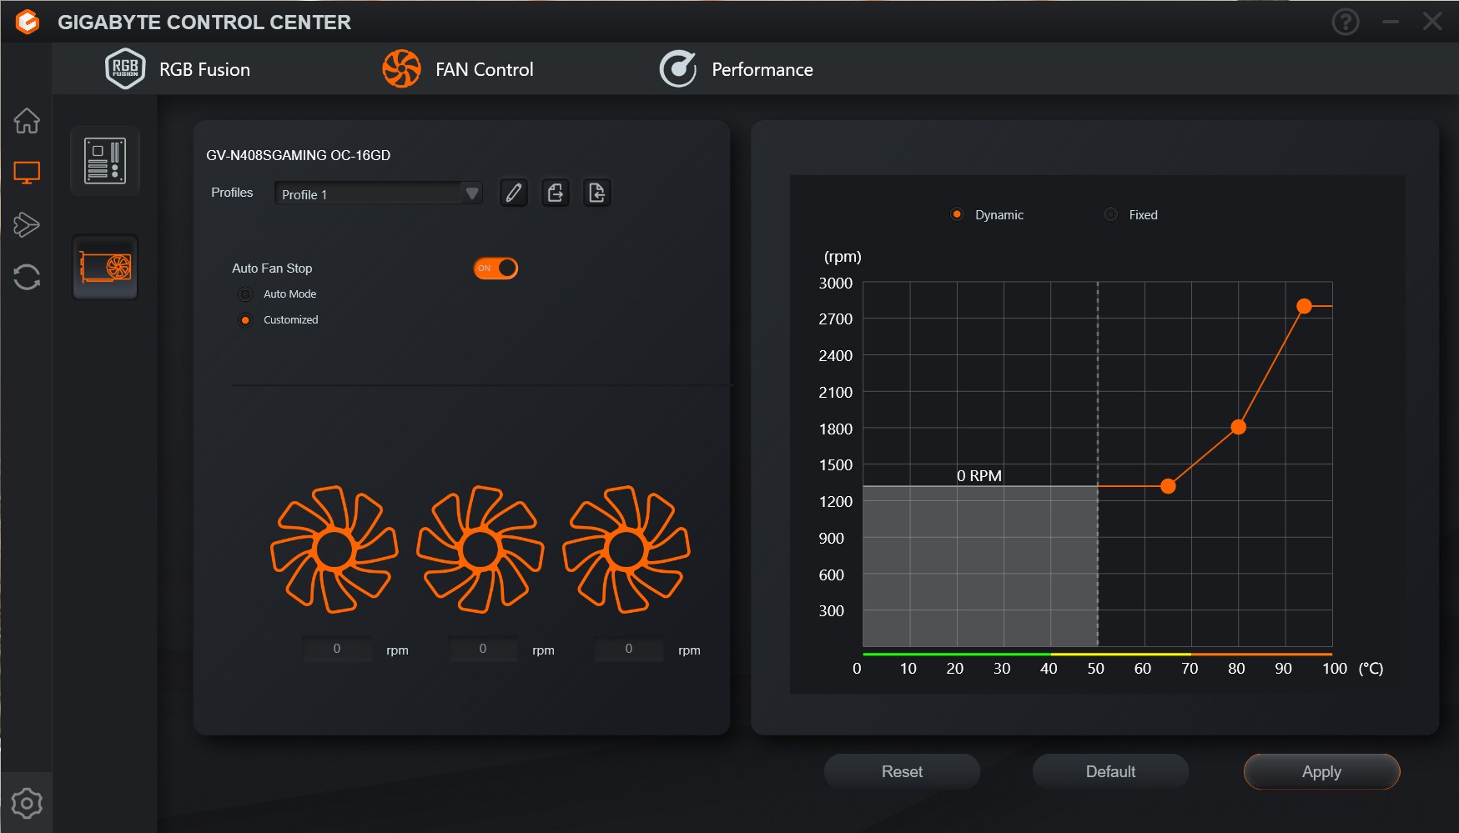Edit profile name with pencil icon

(514, 193)
